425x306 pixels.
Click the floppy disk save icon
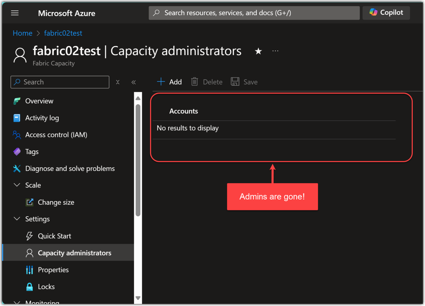tap(235, 82)
